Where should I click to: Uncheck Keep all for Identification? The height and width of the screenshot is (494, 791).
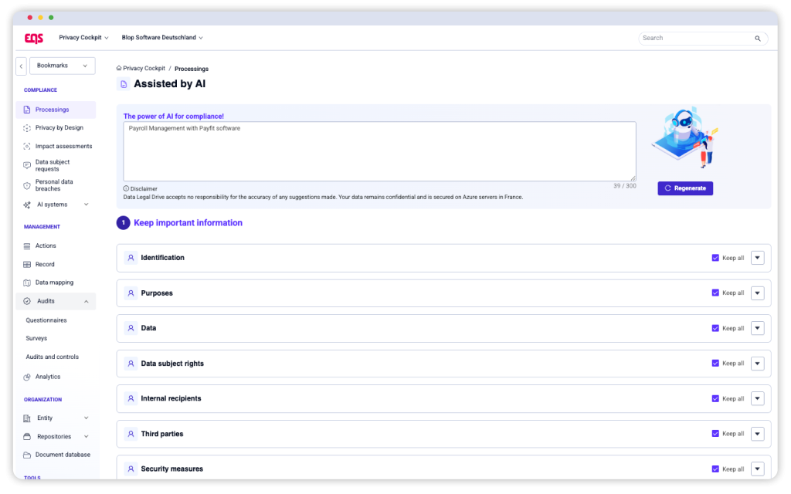point(715,258)
